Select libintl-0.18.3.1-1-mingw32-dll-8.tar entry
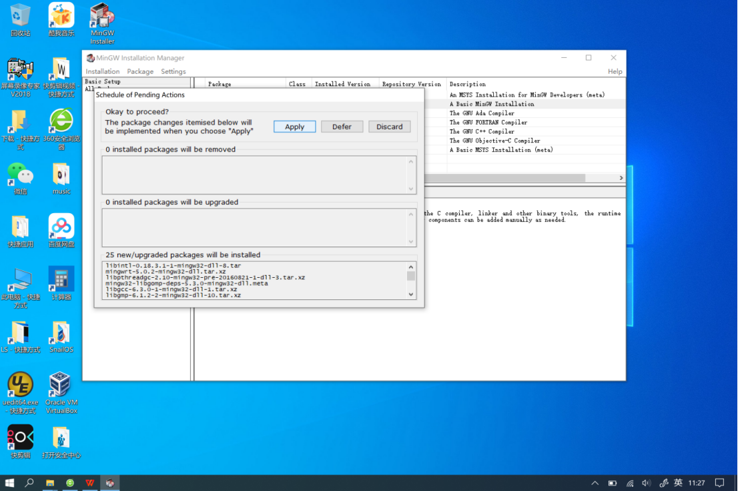 tap(173, 265)
